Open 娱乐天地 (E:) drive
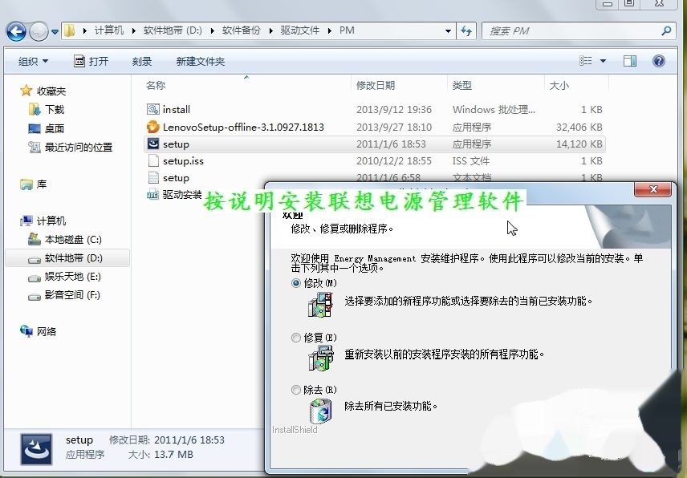The image size is (687, 478). (x=73, y=277)
